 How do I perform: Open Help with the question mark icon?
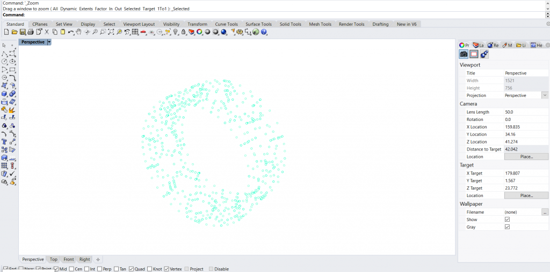(x=264, y=32)
